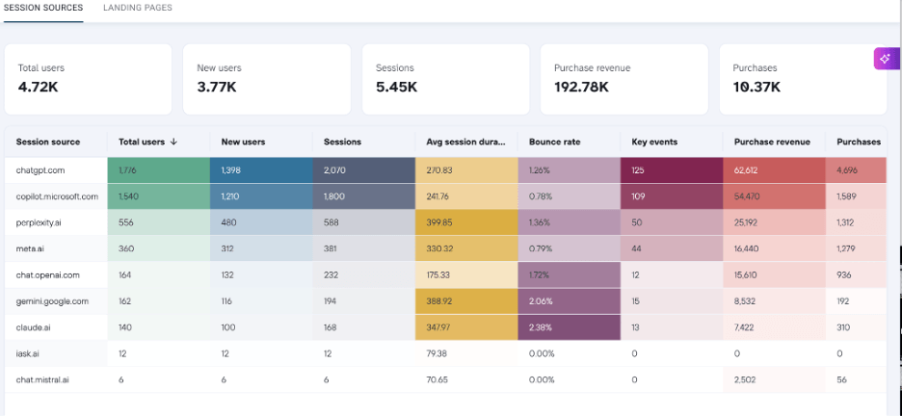Sort by Session source column header

pyautogui.click(x=48, y=142)
